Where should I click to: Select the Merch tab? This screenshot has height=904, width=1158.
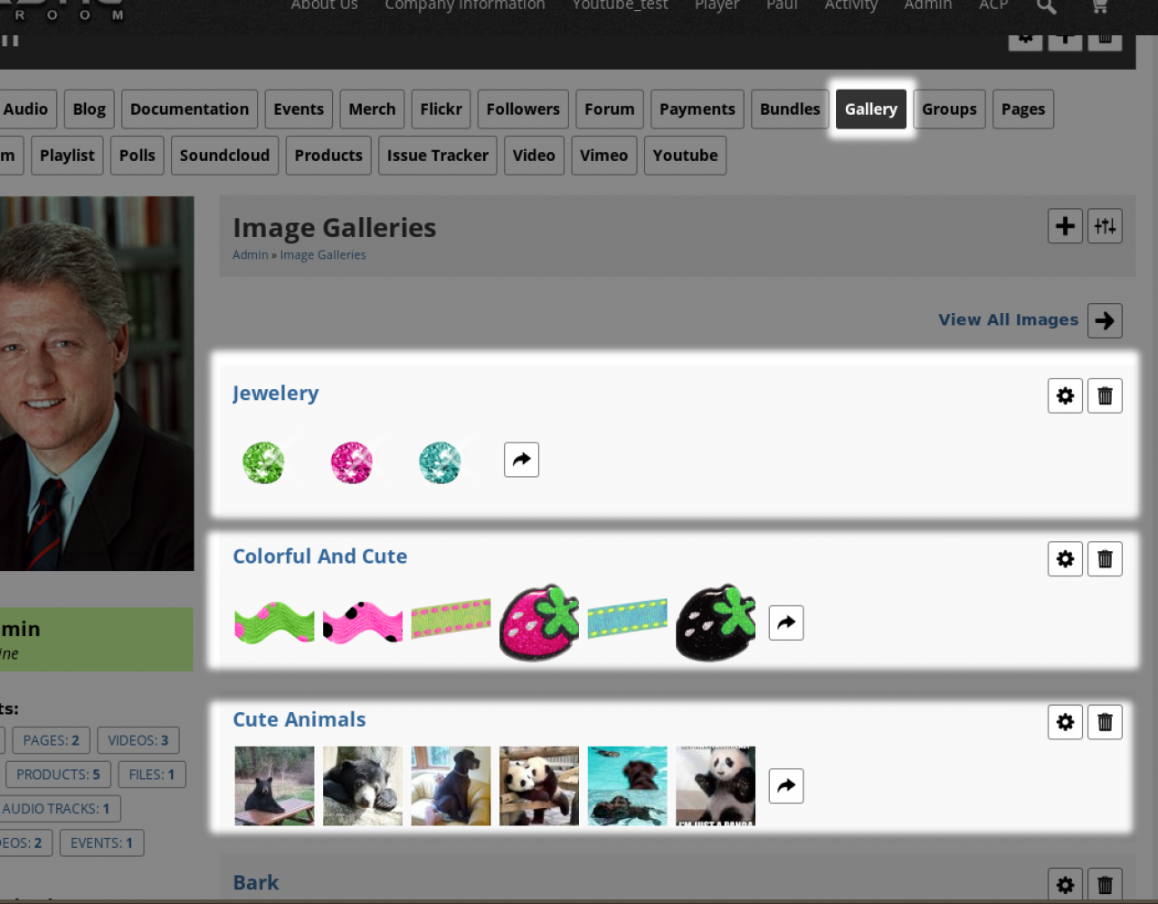tap(372, 109)
